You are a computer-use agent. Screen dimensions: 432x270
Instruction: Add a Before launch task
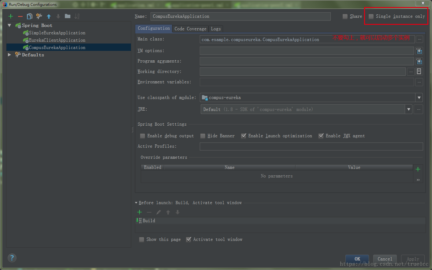pyautogui.click(x=140, y=212)
